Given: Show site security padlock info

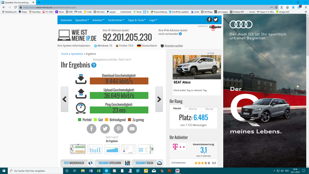Looking at the screenshot, I should coord(21,7).
